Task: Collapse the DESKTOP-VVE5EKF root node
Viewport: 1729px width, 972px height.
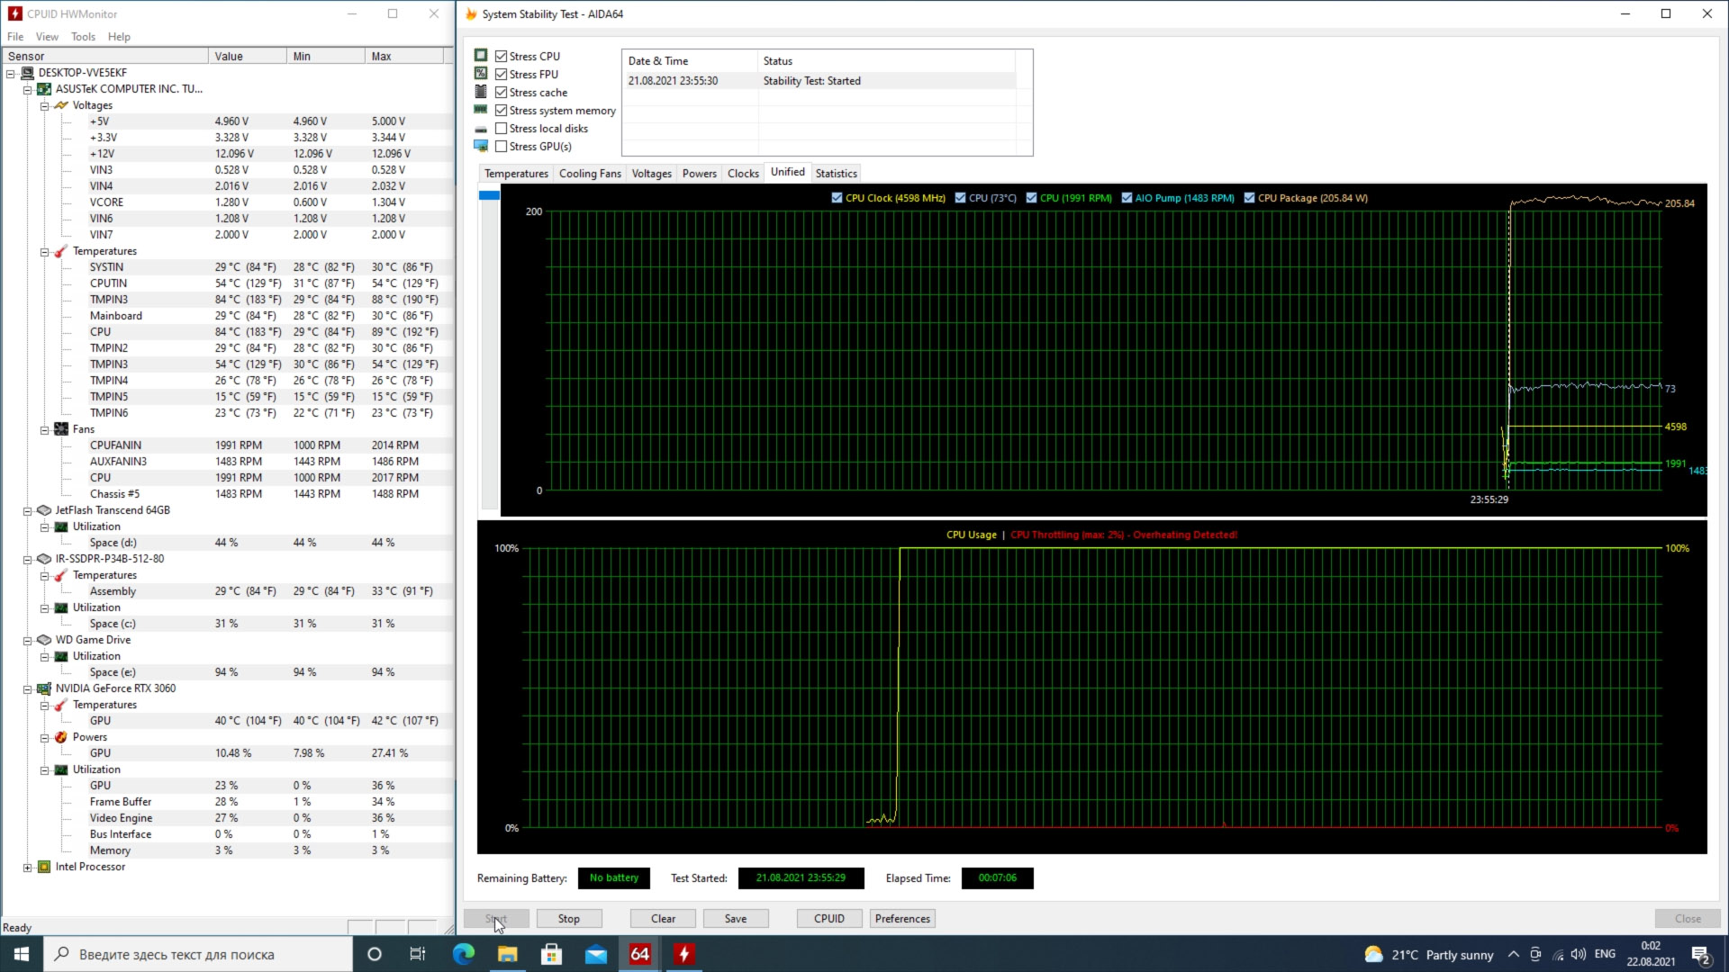Action: click(11, 74)
